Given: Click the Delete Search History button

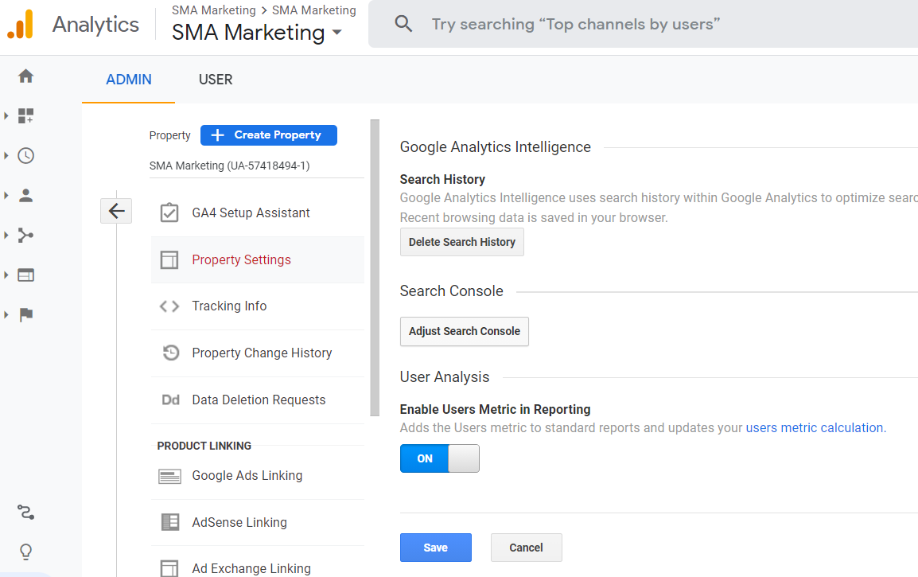Looking at the screenshot, I should [x=461, y=242].
